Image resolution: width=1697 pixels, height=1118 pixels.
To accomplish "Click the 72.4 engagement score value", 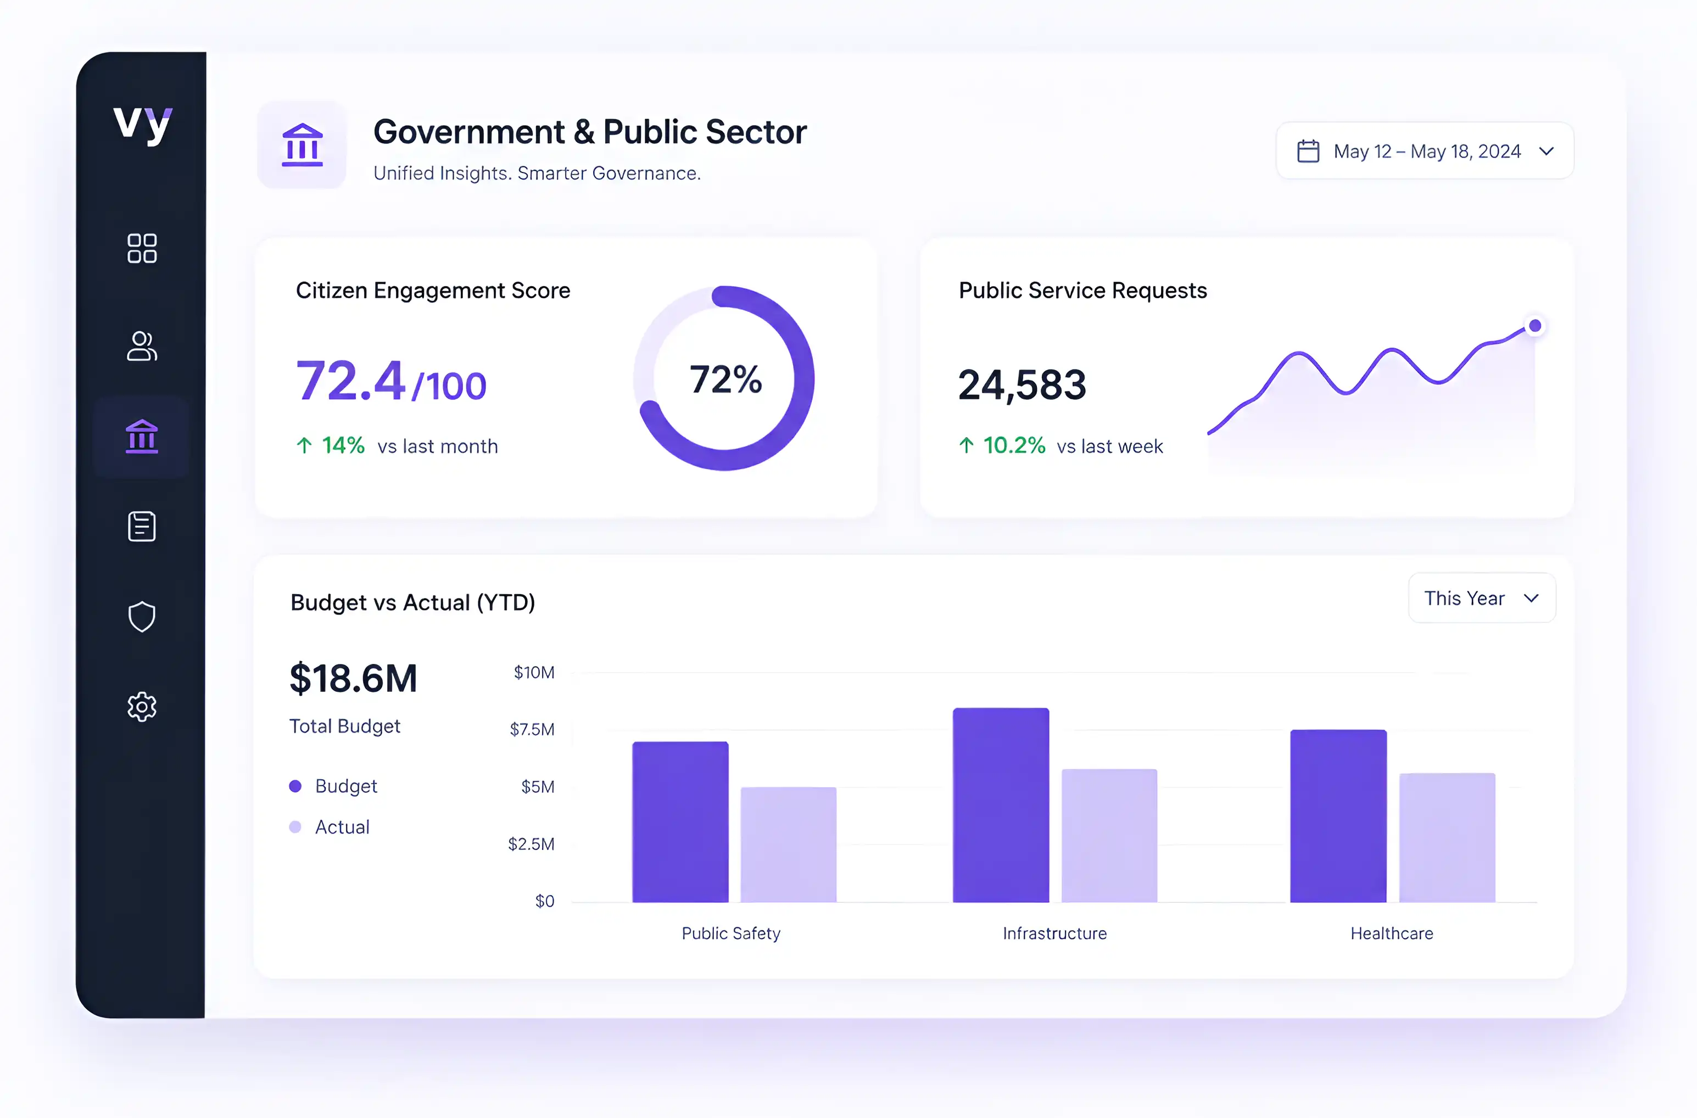I will tap(351, 380).
